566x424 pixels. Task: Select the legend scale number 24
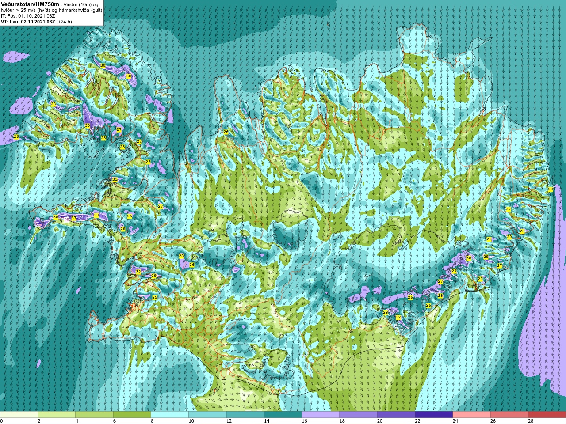pyautogui.click(x=455, y=421)
